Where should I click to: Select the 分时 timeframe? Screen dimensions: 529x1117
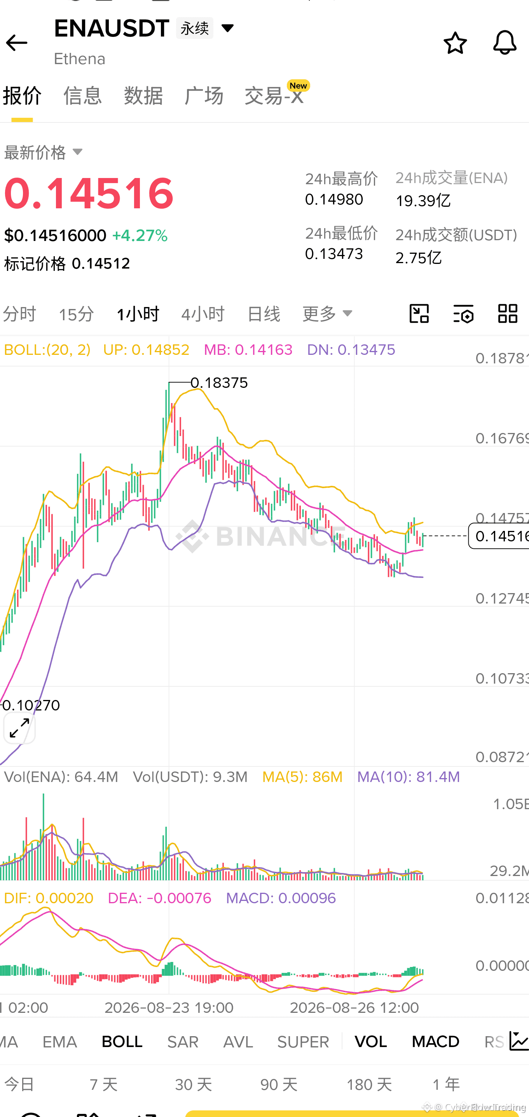(x=19, y=314)
